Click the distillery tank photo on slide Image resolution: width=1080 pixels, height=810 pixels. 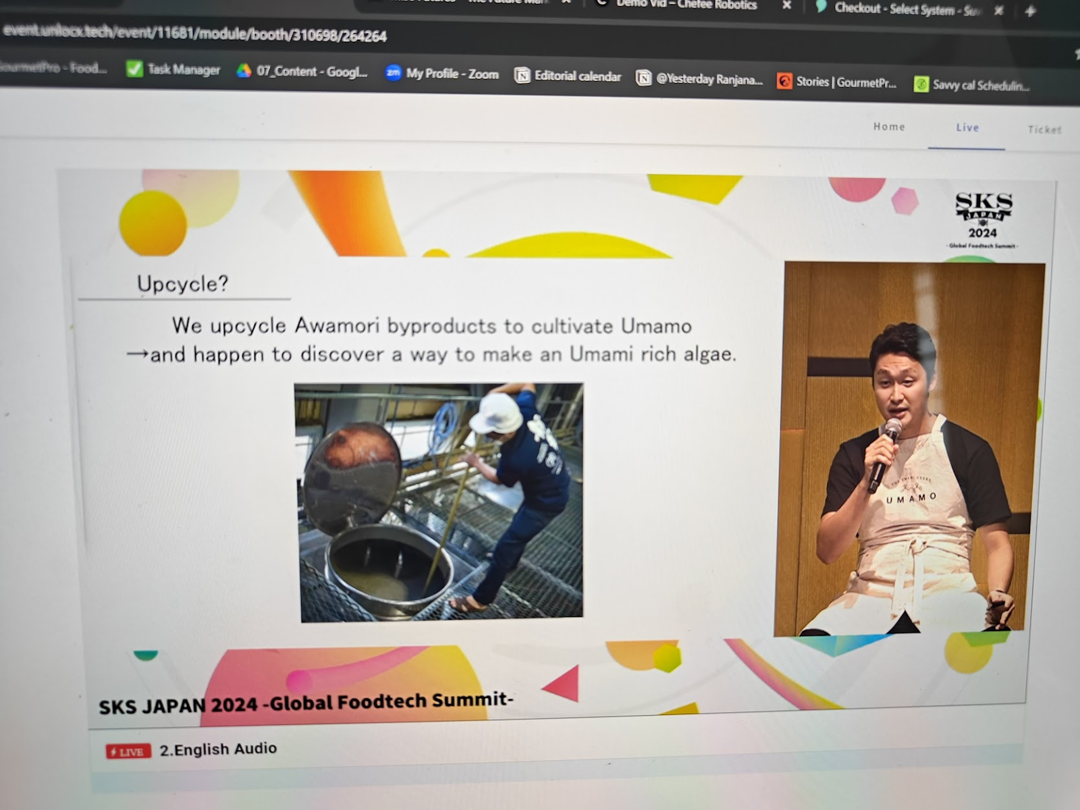pos(439,502)
